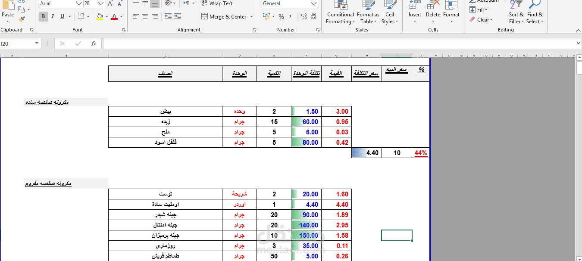Click the Enter checkmark in formula bar
This screenshot has height=261, width=582.
78,43
